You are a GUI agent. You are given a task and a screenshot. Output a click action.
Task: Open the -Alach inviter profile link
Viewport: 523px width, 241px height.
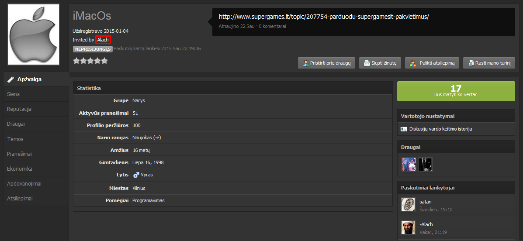(x=103, y=40)
